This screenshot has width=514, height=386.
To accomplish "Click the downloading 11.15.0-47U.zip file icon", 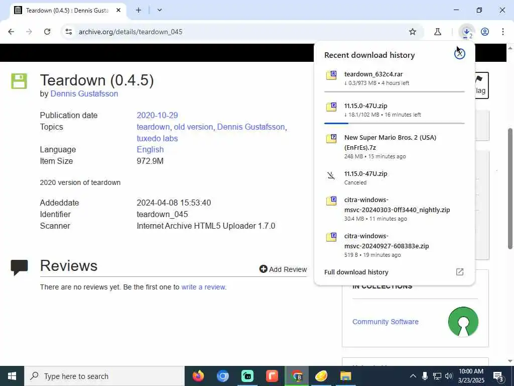I will (331, 107).
